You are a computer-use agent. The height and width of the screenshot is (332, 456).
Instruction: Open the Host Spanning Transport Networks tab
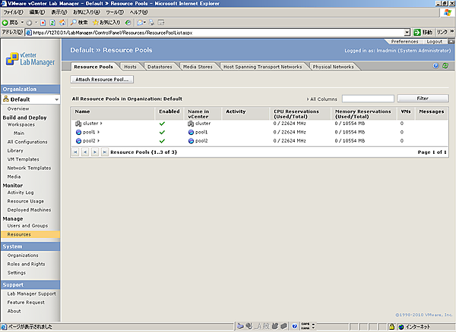pos(262,67)
